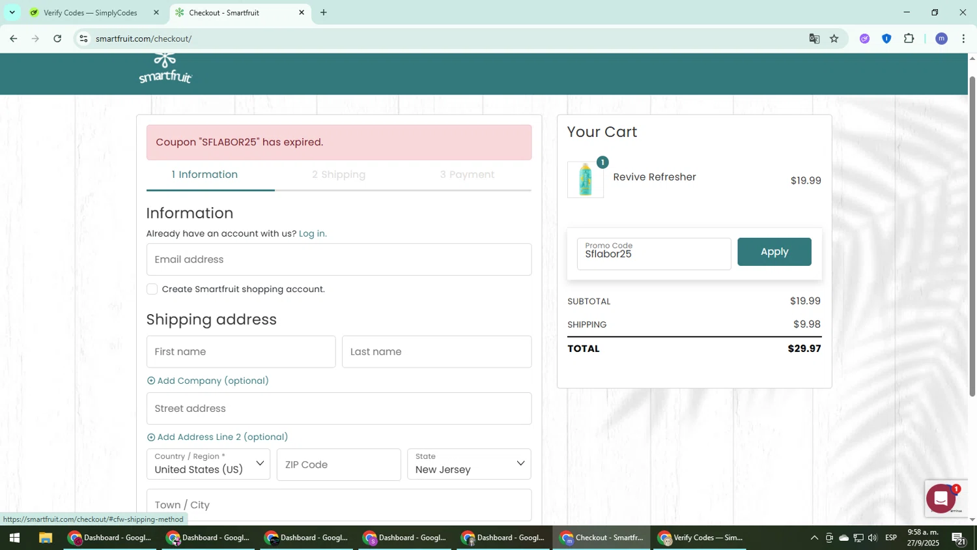The image size is (977, 550).
Task: Show hidden system tray icons
Action: pos(814,538)
